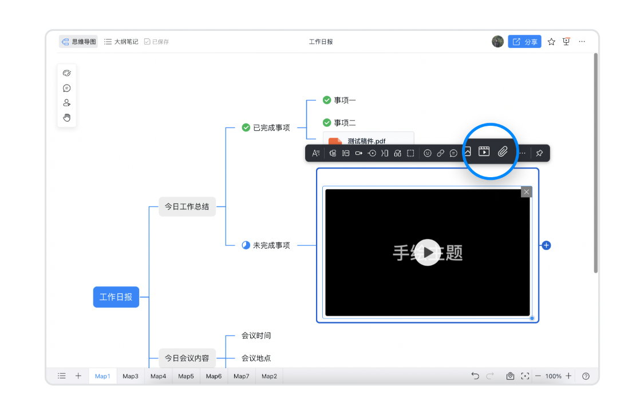The width and height of the screenshot is (644, 415).
Task: Open the collaborator invite icon in left sidebar
Action: (67, 103)
